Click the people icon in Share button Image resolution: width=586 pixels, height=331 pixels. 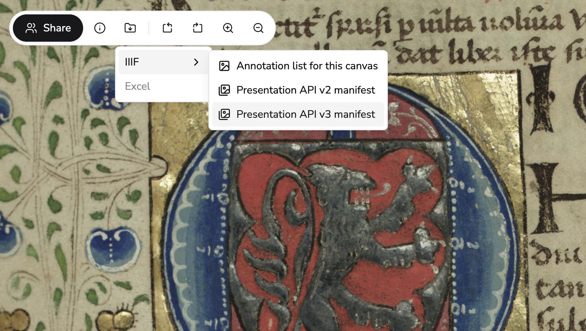(x=31, y=28)
